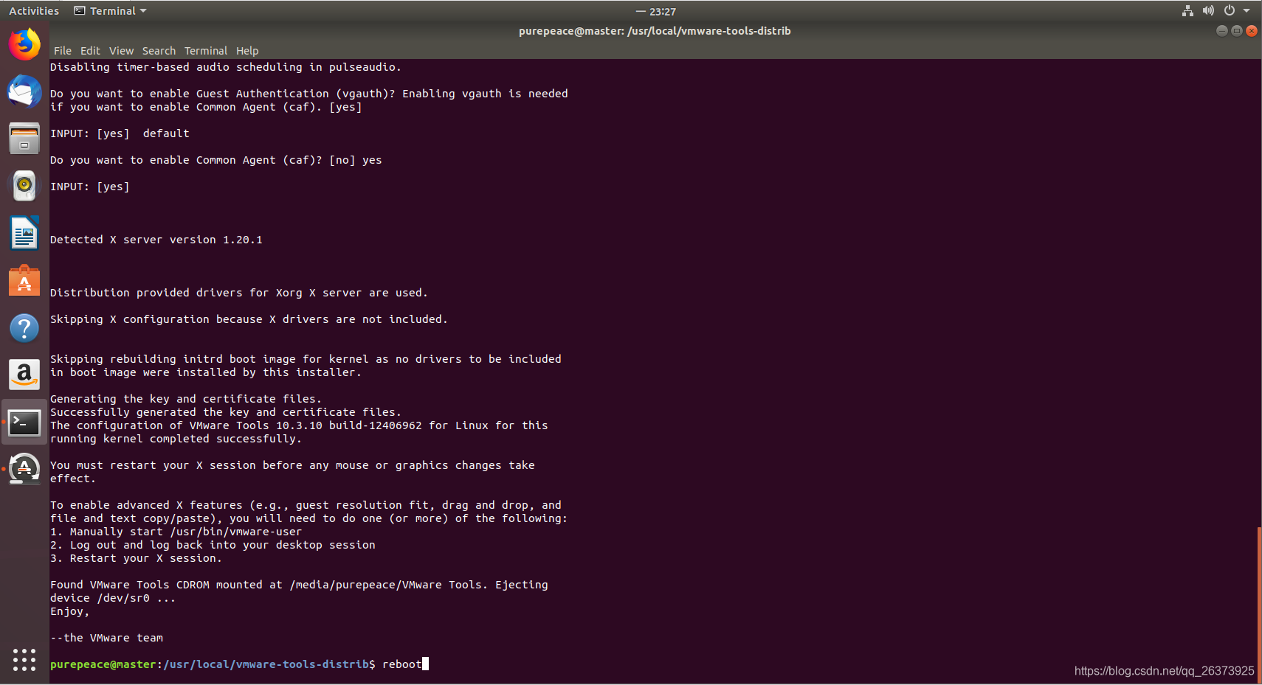Click '1. Manually start /usr/bin/vmware-user' line
The width and height of the screenshot is (1262, 685).
176,532
